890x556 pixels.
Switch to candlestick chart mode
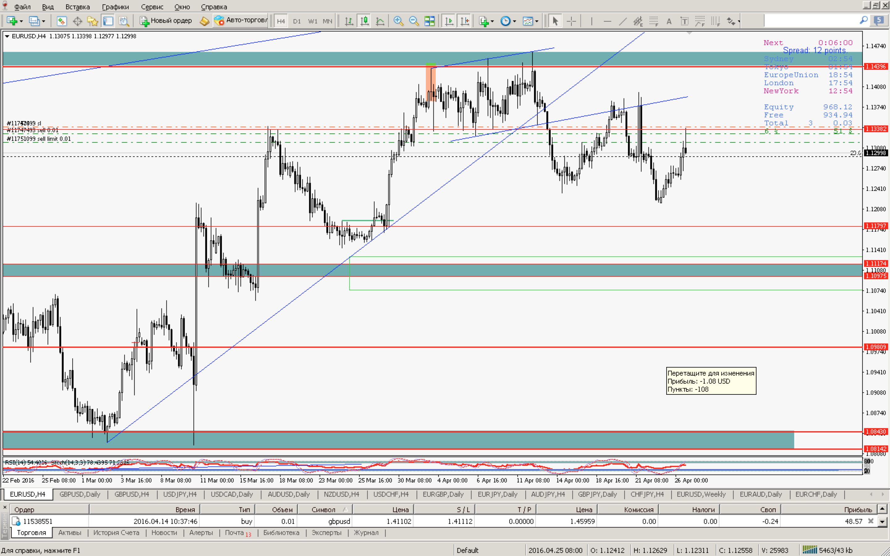(364, 21)
